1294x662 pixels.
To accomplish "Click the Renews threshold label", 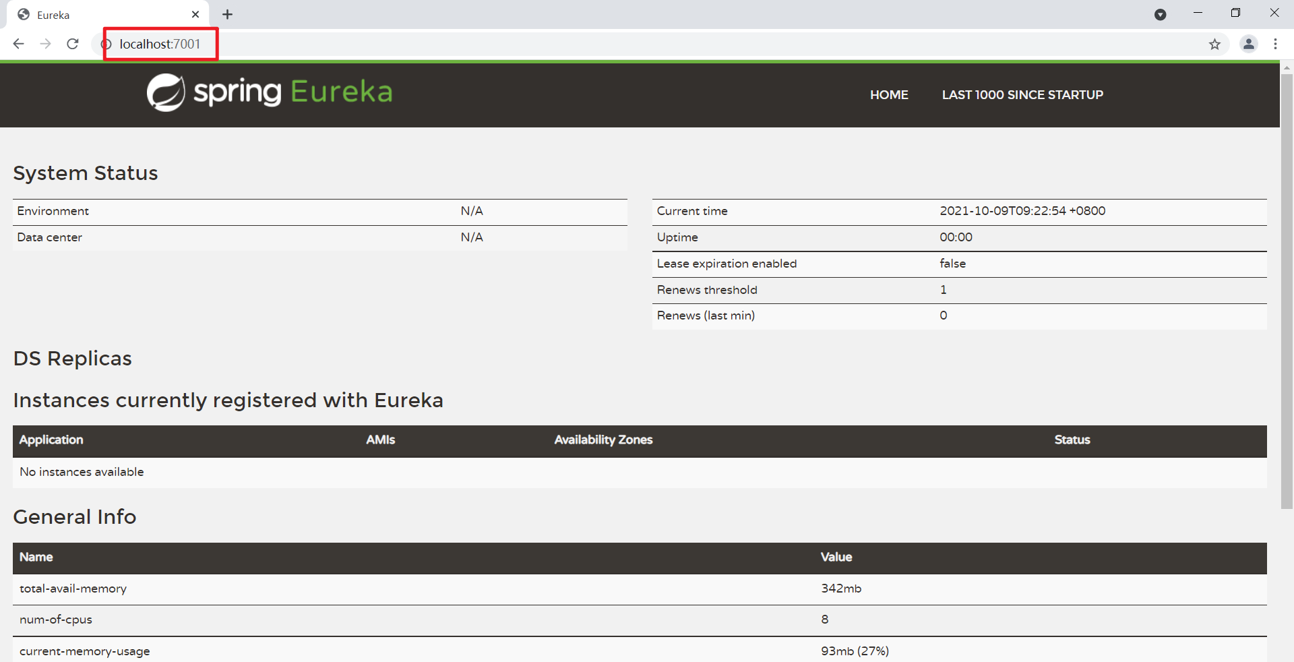I will coord(707,290).
